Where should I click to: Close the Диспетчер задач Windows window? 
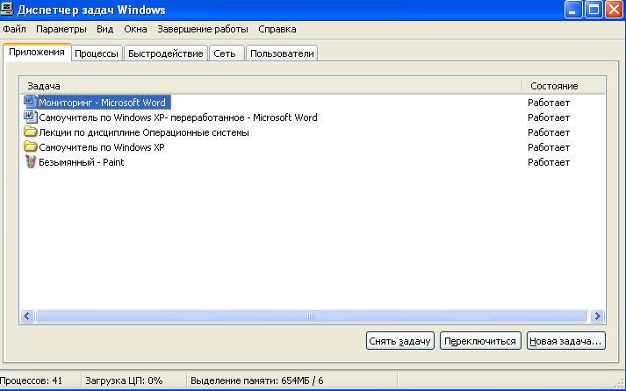click(x=614, y=9)
